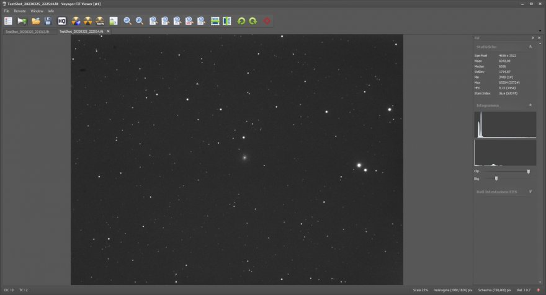This screenshot has height=295, width=546.
Task: Collapse the Istogramma section
Action: pyautogui.click(x=530, y=105)
